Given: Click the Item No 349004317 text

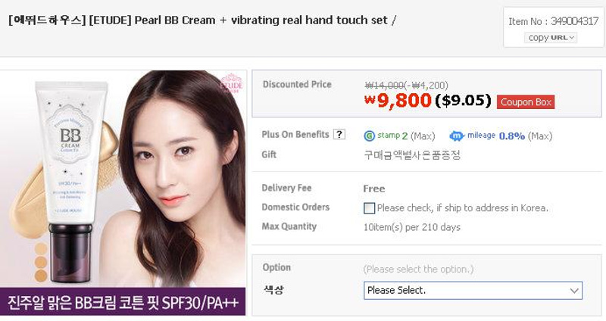Looking at the screenshot, I should coord(554,21).
